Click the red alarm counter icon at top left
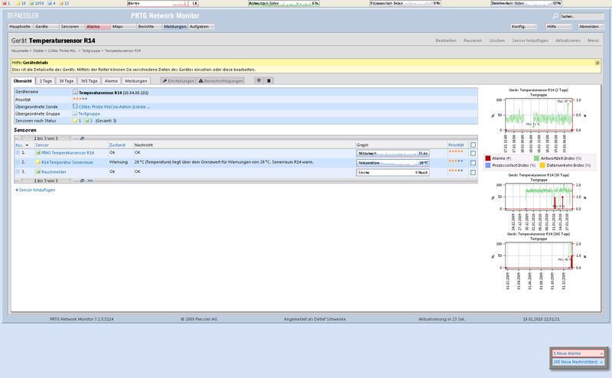 pyautogui.click(x=3, y=3)
